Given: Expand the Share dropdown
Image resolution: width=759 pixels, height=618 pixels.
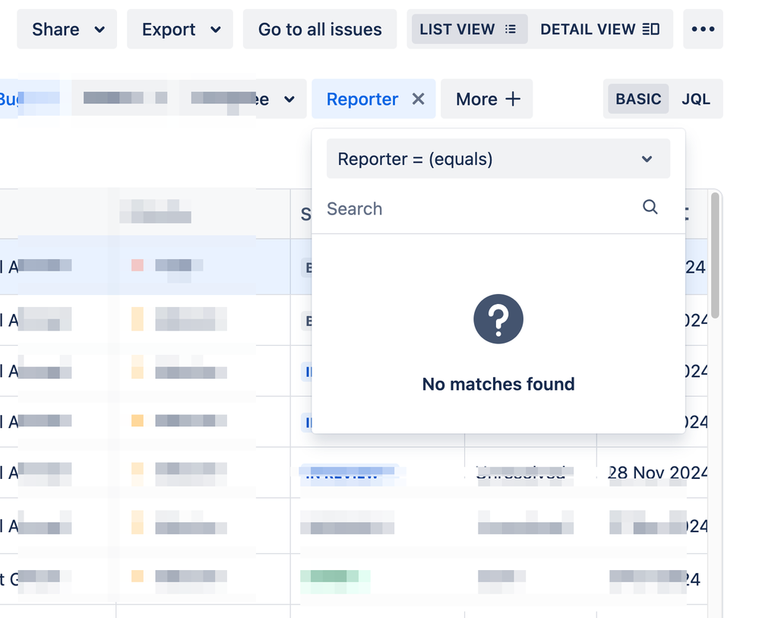Looking at the screenshot, I should click(68, 30).
